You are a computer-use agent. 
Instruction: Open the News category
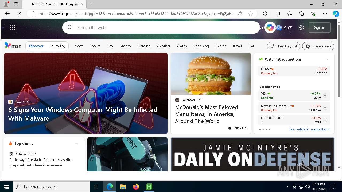[x=79, y=46]
